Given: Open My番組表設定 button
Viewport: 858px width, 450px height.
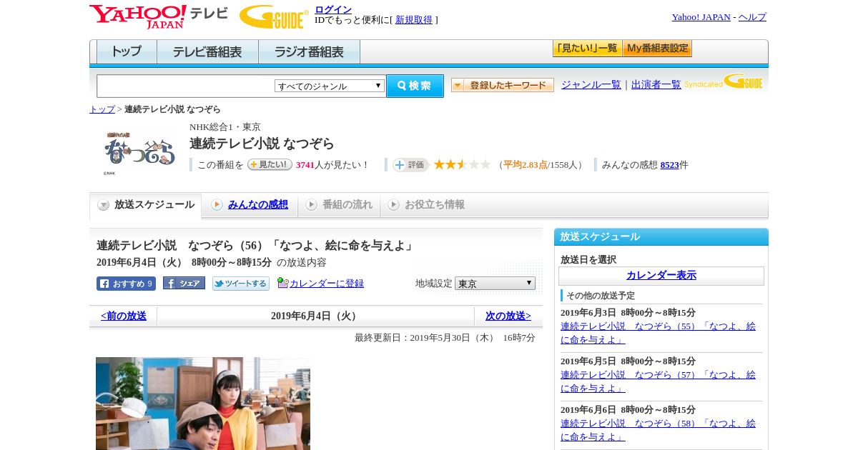Looking at the screenshot, I should [657, 49].
